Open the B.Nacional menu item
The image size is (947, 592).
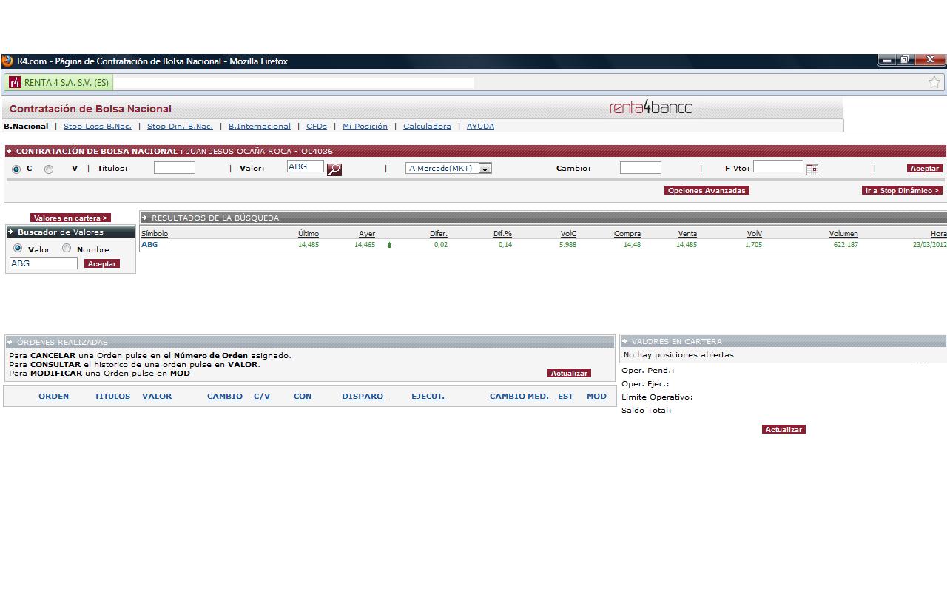pos(26,127)
